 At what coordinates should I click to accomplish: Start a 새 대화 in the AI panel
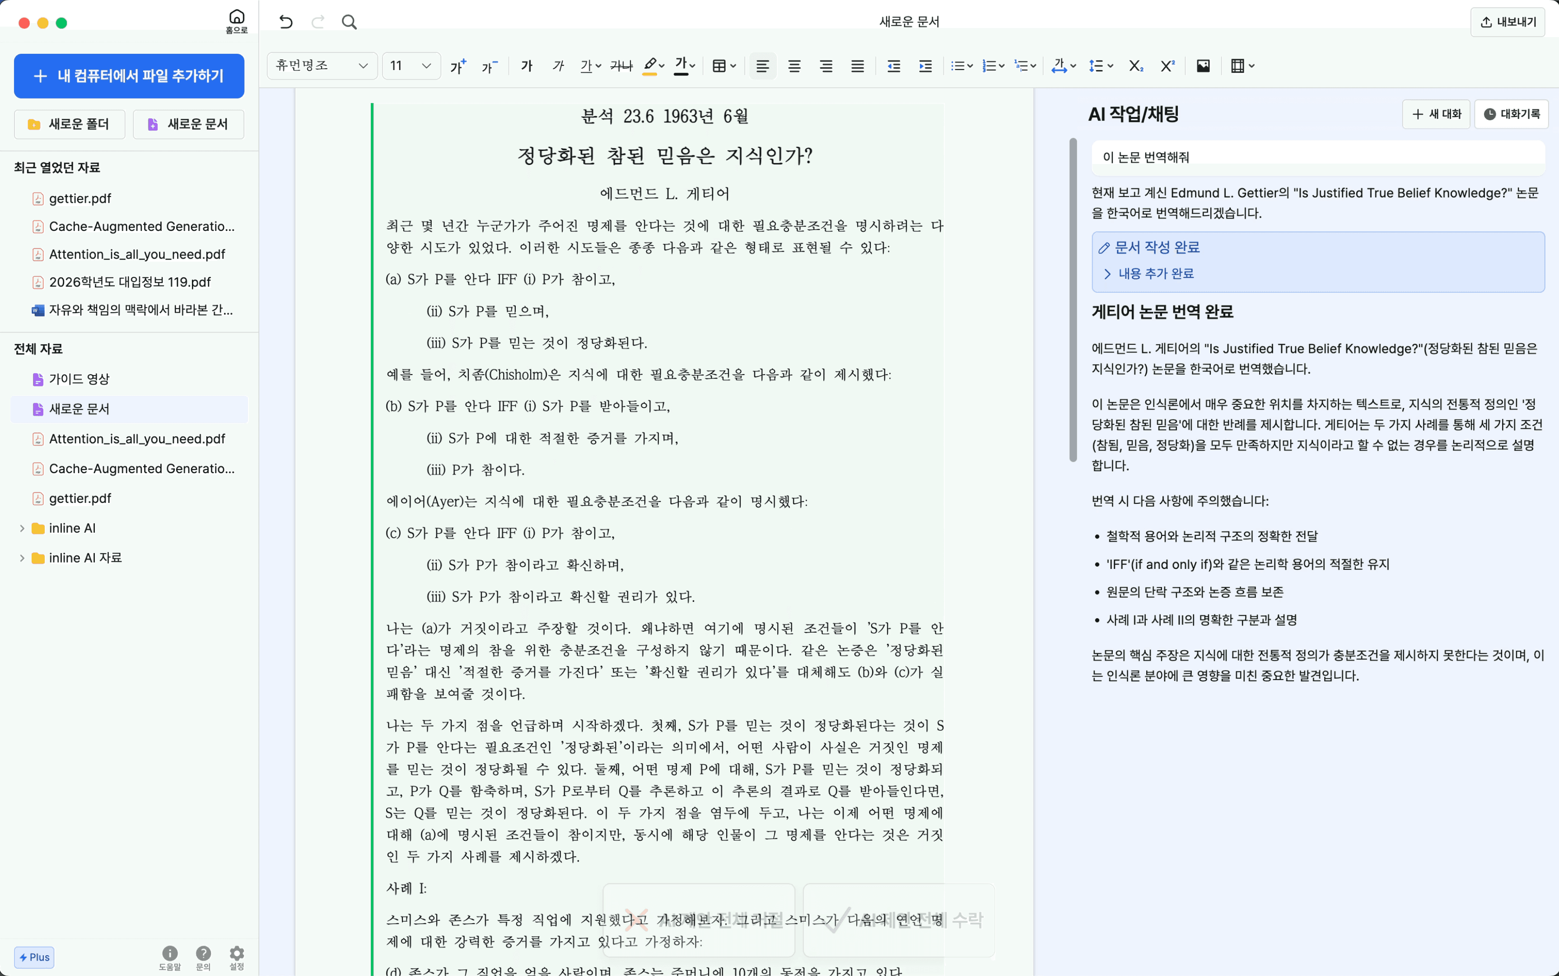1436,114
